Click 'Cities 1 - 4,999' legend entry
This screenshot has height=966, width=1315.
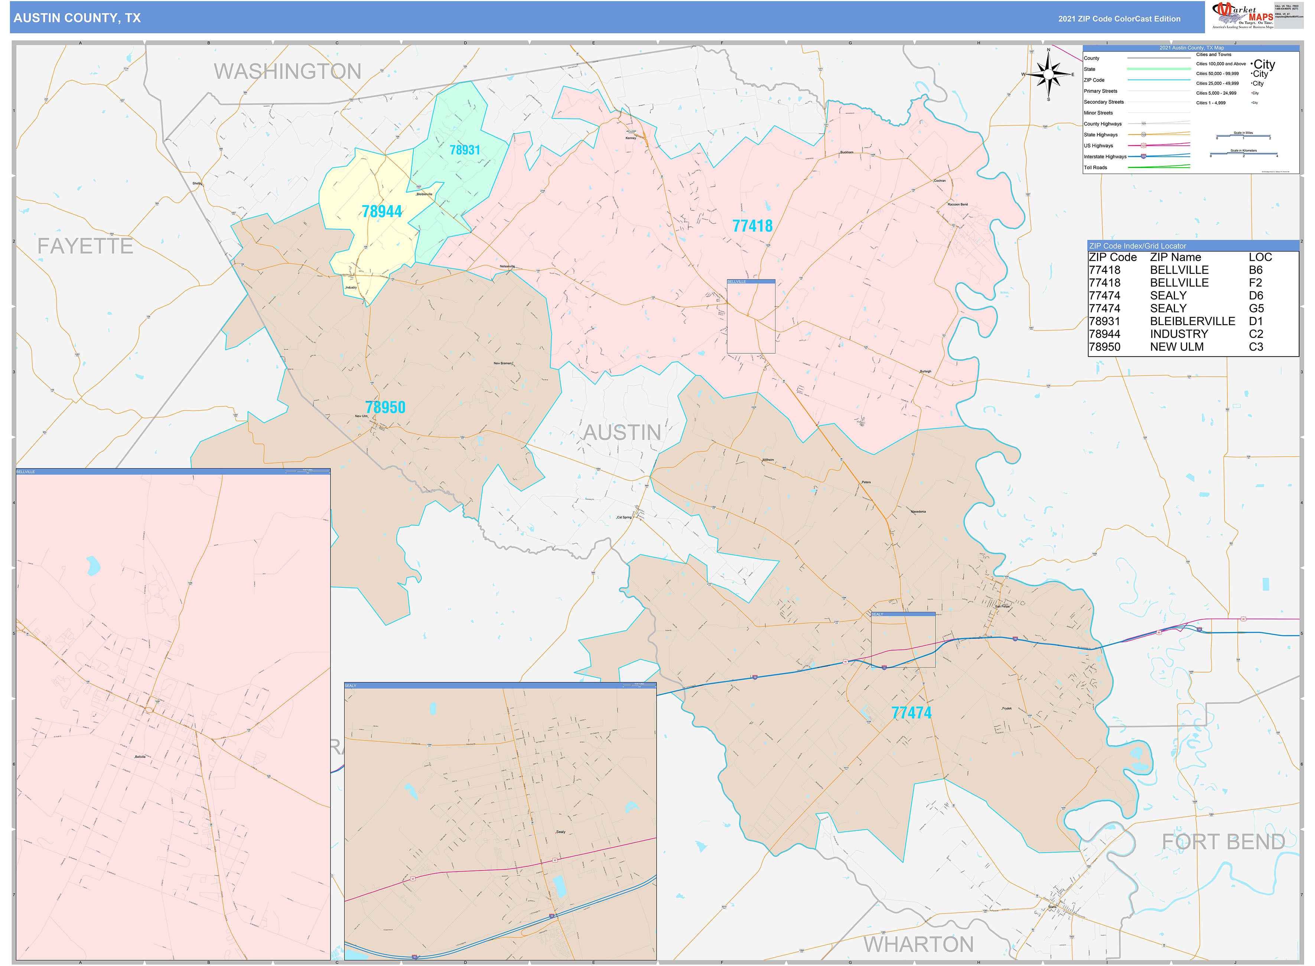pyautogui.click(x=1210, y=103)
